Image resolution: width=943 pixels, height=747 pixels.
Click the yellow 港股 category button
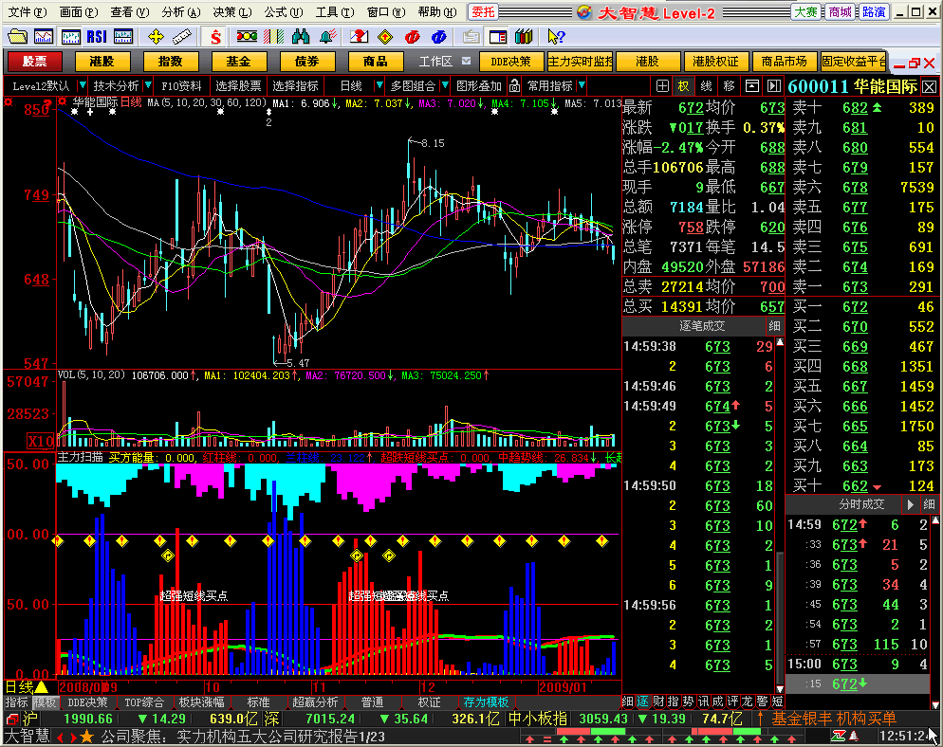point(102,62)
